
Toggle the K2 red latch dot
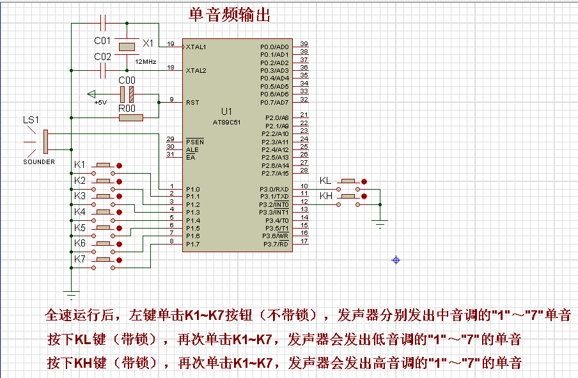pos(119,181)
